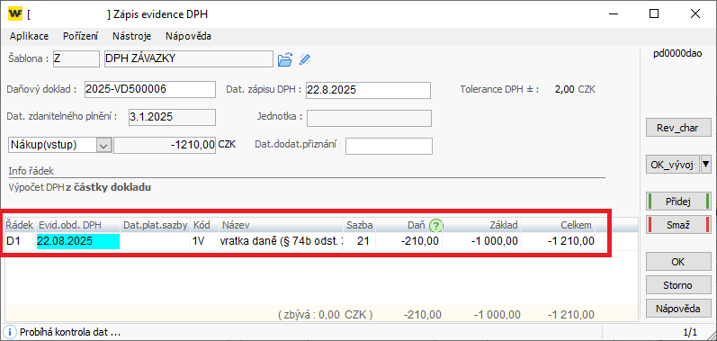Click the 1V code cell
The height and width of the screenshot is (341, 717).
pos(204,241)
